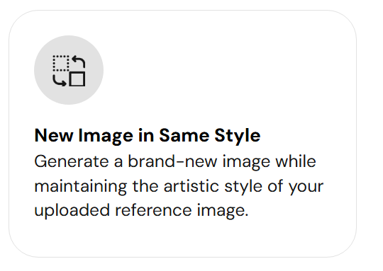Click the word "Generate" in the description
Image resolution: width=383 pixels, height=271 pixels.
point(72,161)
